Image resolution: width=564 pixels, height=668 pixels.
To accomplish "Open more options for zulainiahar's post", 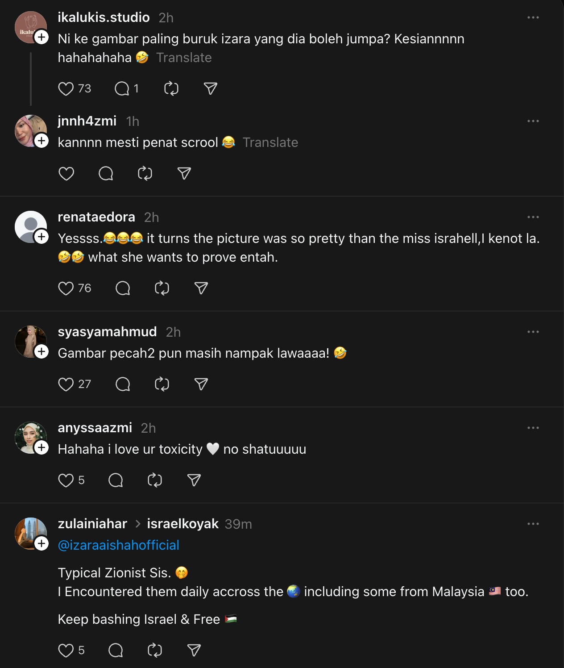I will [x=533, y=524].
